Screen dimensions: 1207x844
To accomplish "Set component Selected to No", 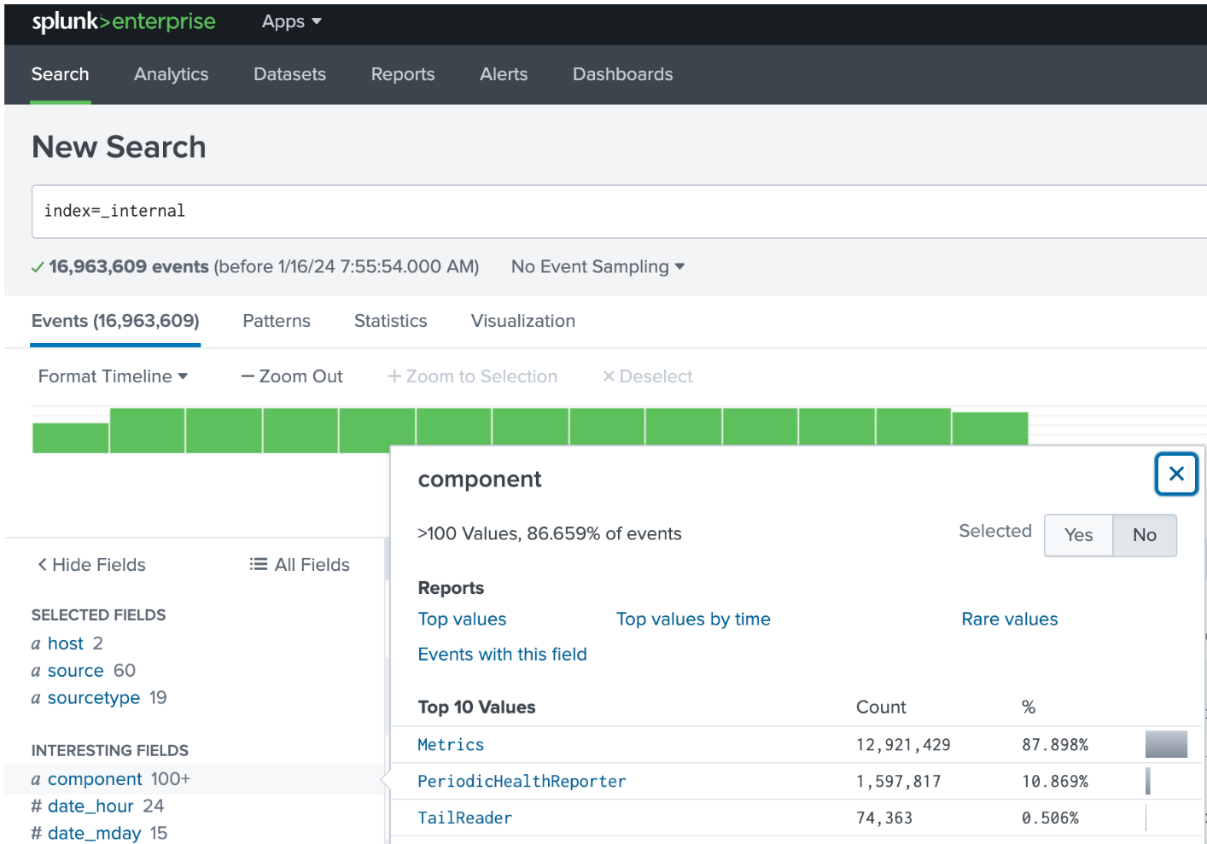I will (1144, 535).
